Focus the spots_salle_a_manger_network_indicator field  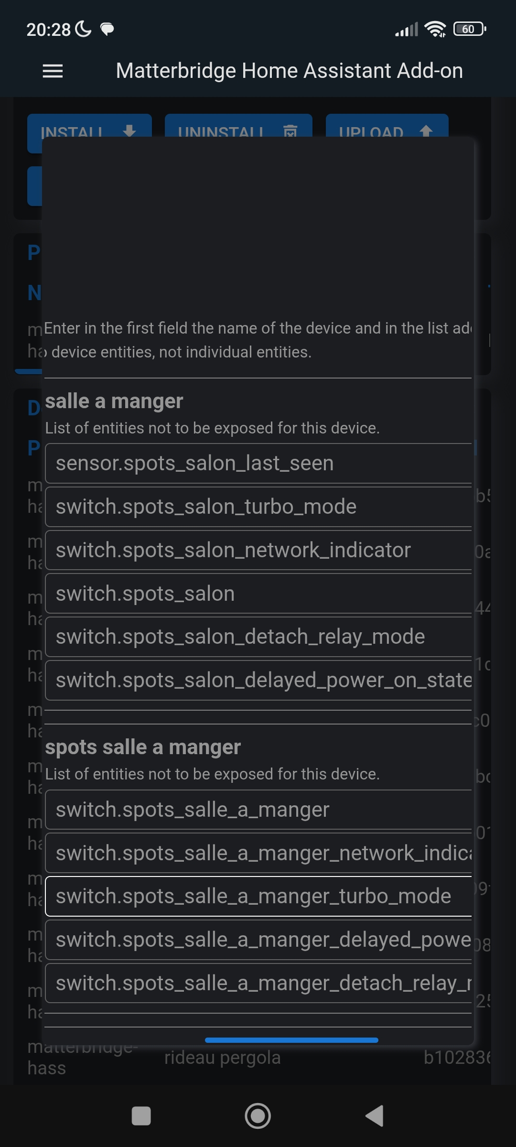258,854
